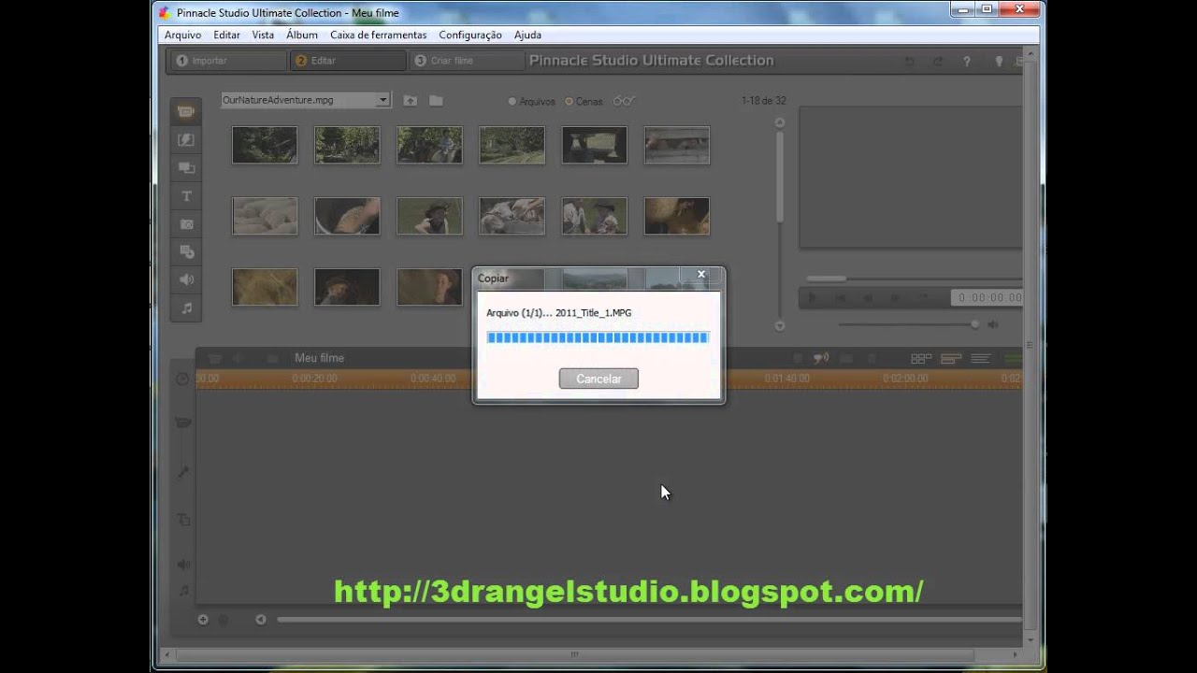Expand the OurNatureAdventure.mpg dropdown

pos(383,100)
